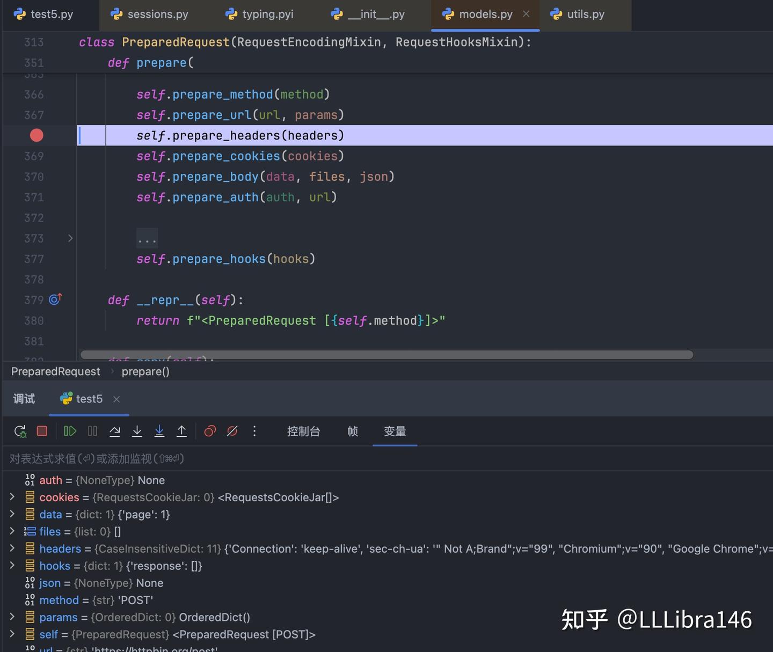The height and width of the screenshot is (652, 773).
Task: Click files list icon in variables
Action: point(30,531)
